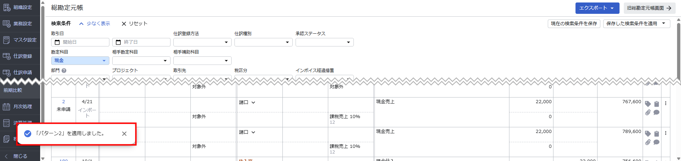This screenshot has height=161, width=681.
Task: Expand the 承認ステータス dropdown
Action: pyautogui.click(x=324, y=42)
